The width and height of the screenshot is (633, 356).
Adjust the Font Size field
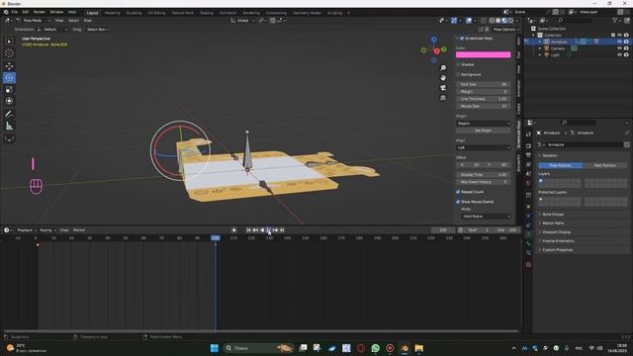484,84
